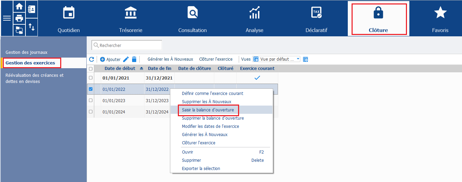Toggle the select-all header checkbox
Image resolution: width=462 pixels, height=182 pixels.
91,69
